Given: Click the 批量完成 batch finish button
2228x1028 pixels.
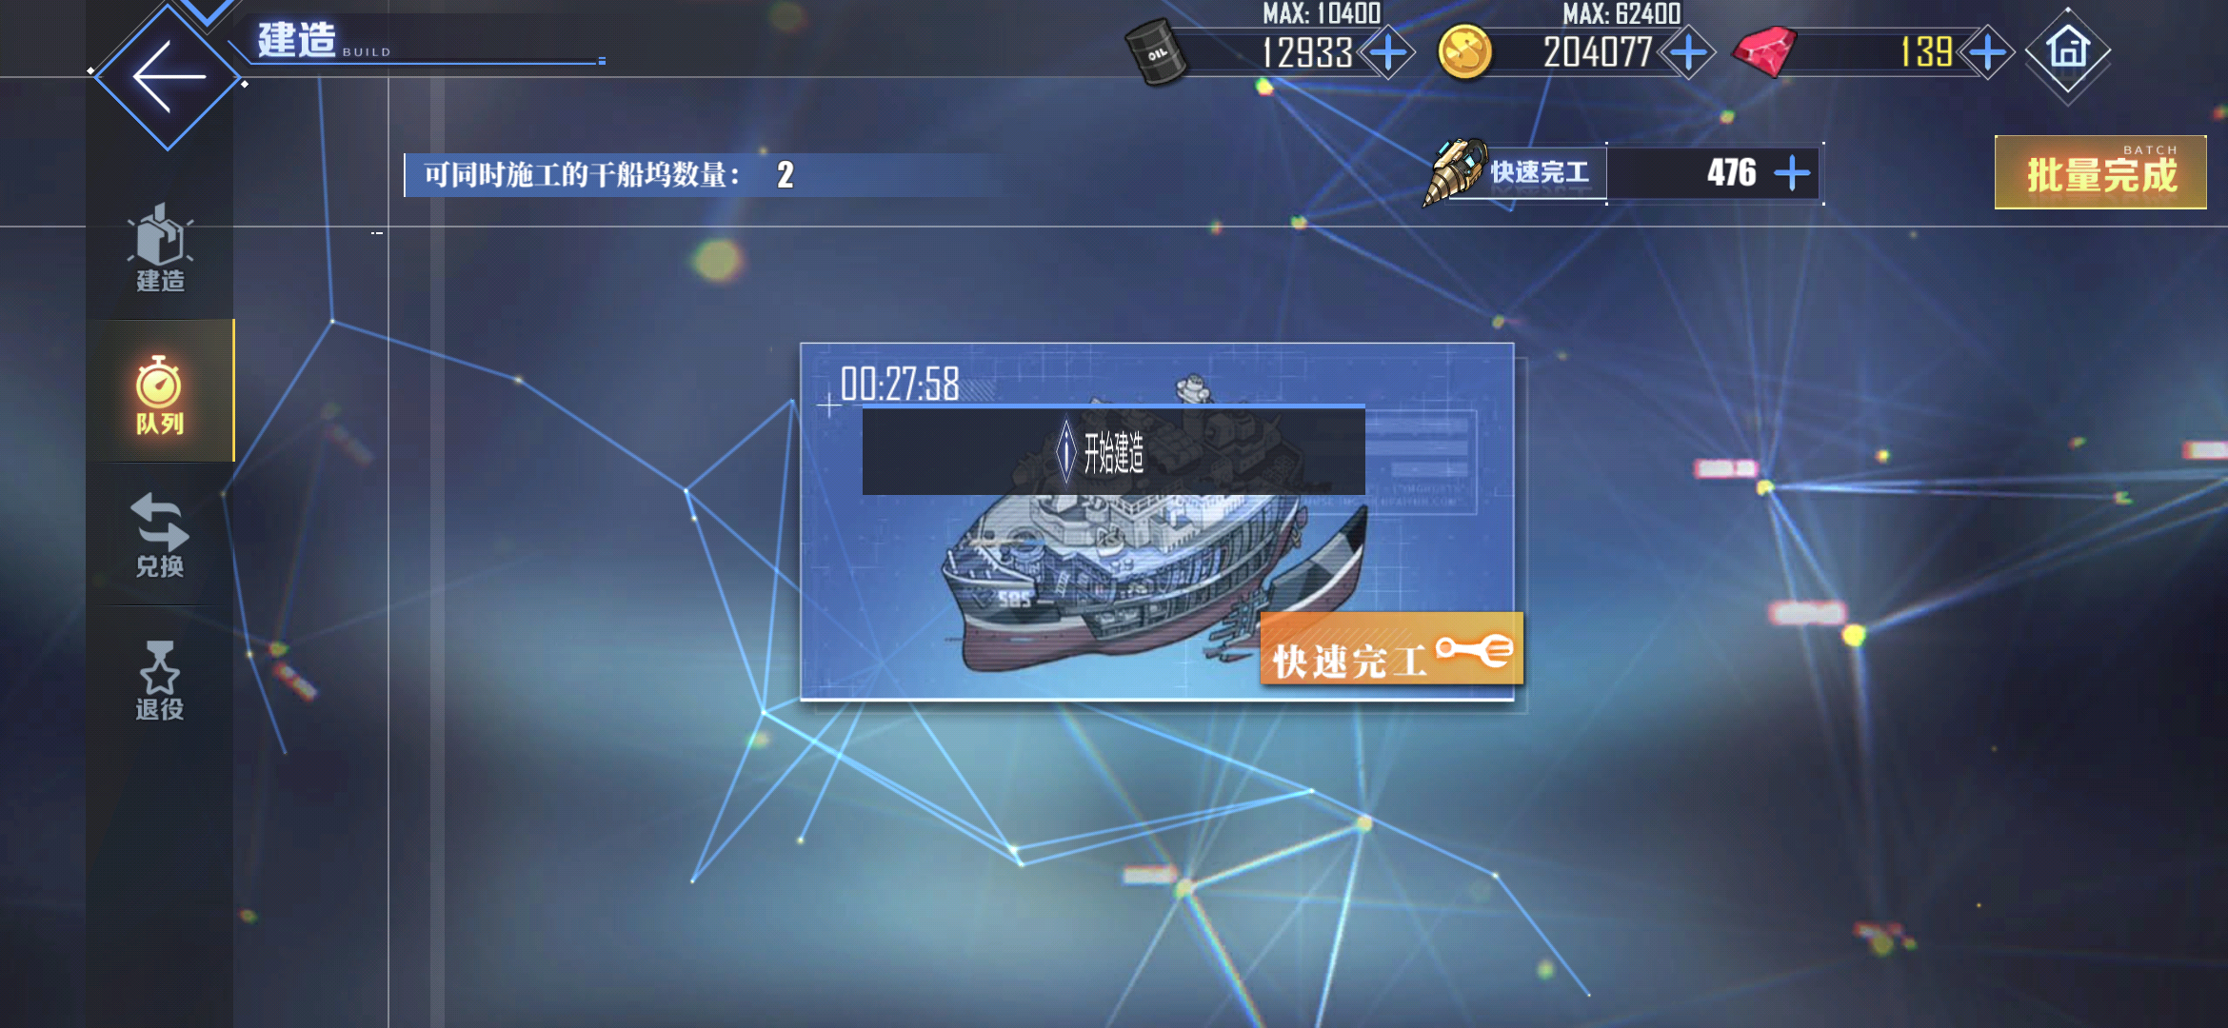Looking at the screenshot, I should pos(2100,172).
